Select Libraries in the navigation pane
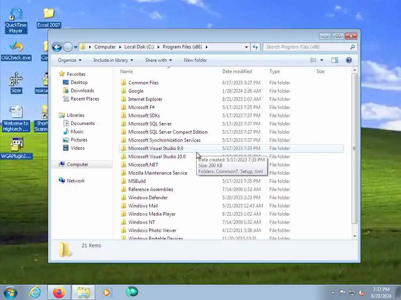 click(x=76, y=115)
